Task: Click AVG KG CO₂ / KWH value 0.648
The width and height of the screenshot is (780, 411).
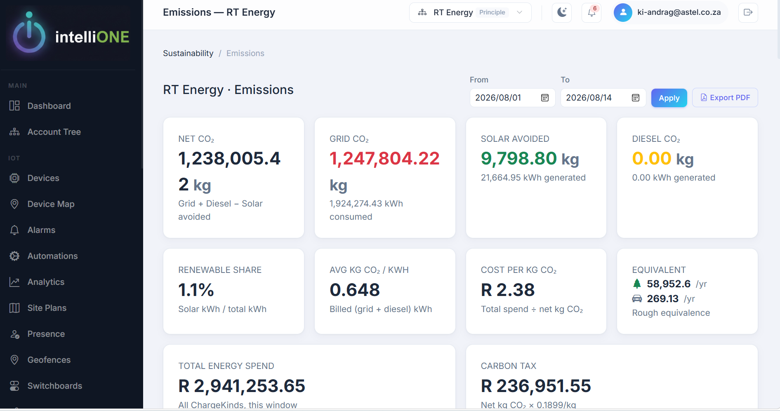Action: pyautogui.click(x=355, y=290)
